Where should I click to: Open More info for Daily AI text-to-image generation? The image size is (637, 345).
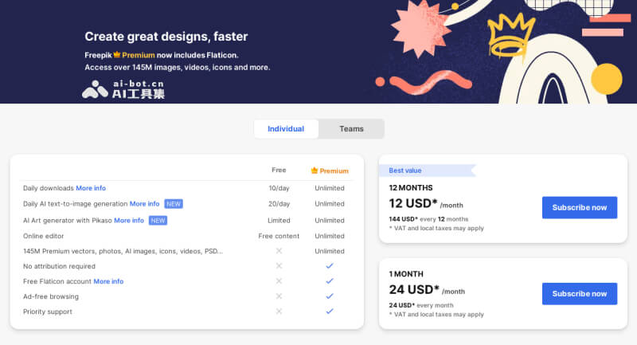[144, 204]
